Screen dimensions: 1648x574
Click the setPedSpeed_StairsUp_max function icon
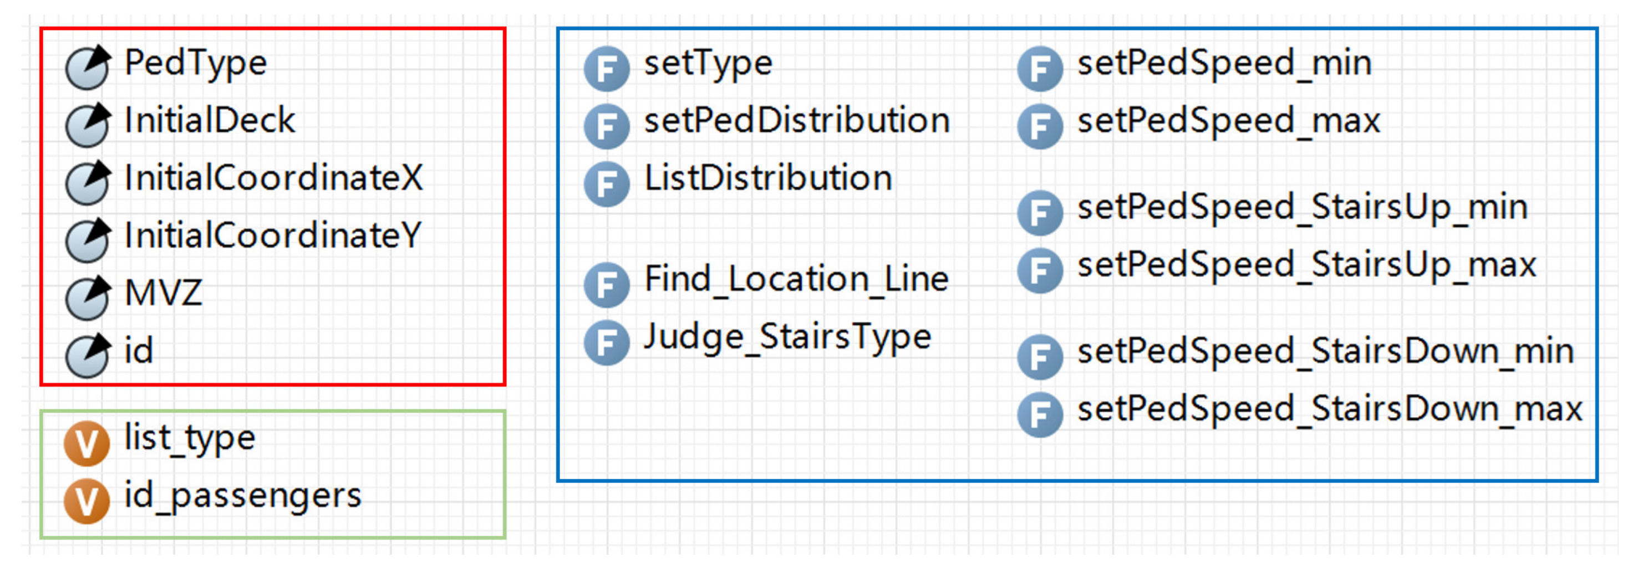[x=1040, y=270]
